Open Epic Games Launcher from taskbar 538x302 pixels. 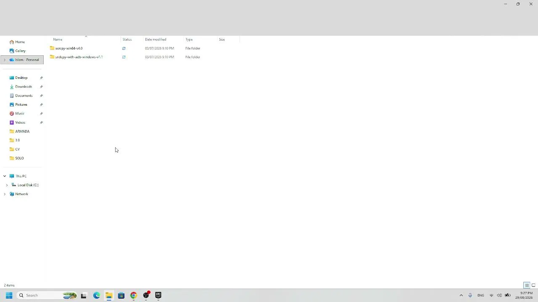158,295
